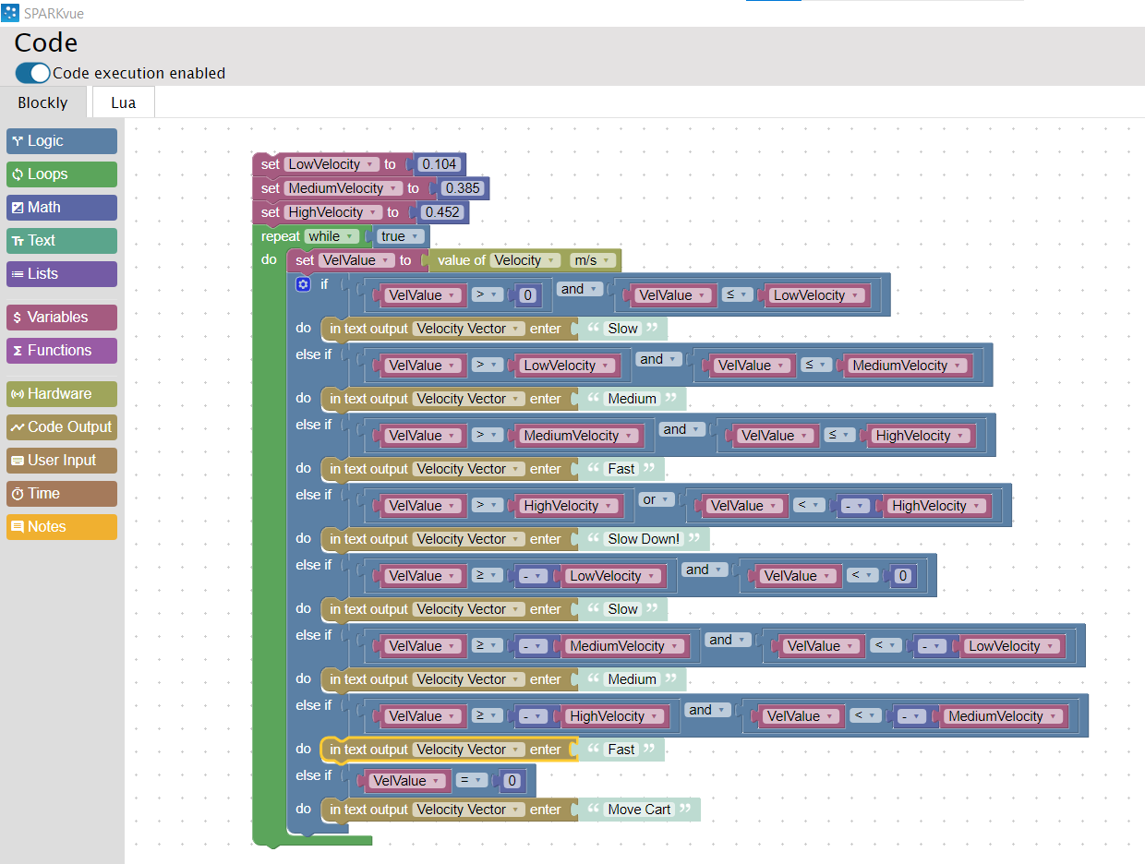
Task: Toggle the Code execution enabled switch
Action: pos(33,73)
